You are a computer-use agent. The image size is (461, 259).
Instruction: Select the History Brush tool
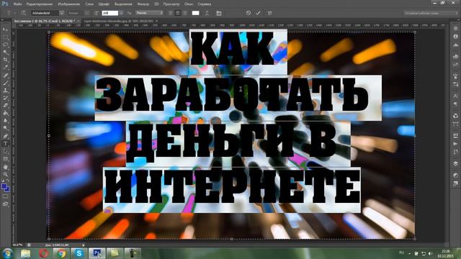[x=5, y=98]
